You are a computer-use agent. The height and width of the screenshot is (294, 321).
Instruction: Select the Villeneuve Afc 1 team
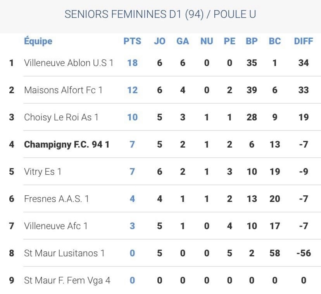pyautogui.click(x=55, y=226)
